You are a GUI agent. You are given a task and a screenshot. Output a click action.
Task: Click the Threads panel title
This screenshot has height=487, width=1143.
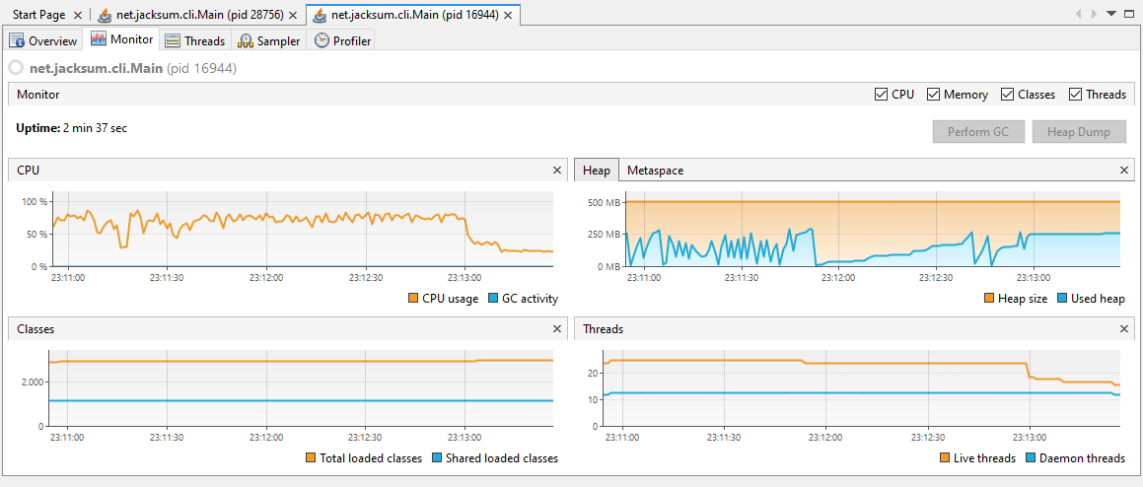click(x=603, y=329)
